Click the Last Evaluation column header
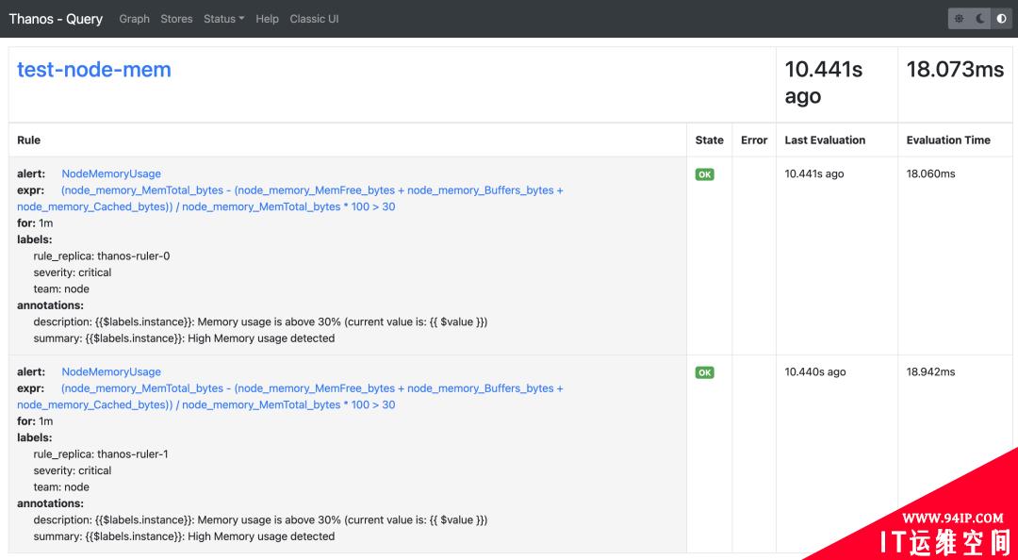The height and width of the screenshot is (560, 1018). coord(825,140)
